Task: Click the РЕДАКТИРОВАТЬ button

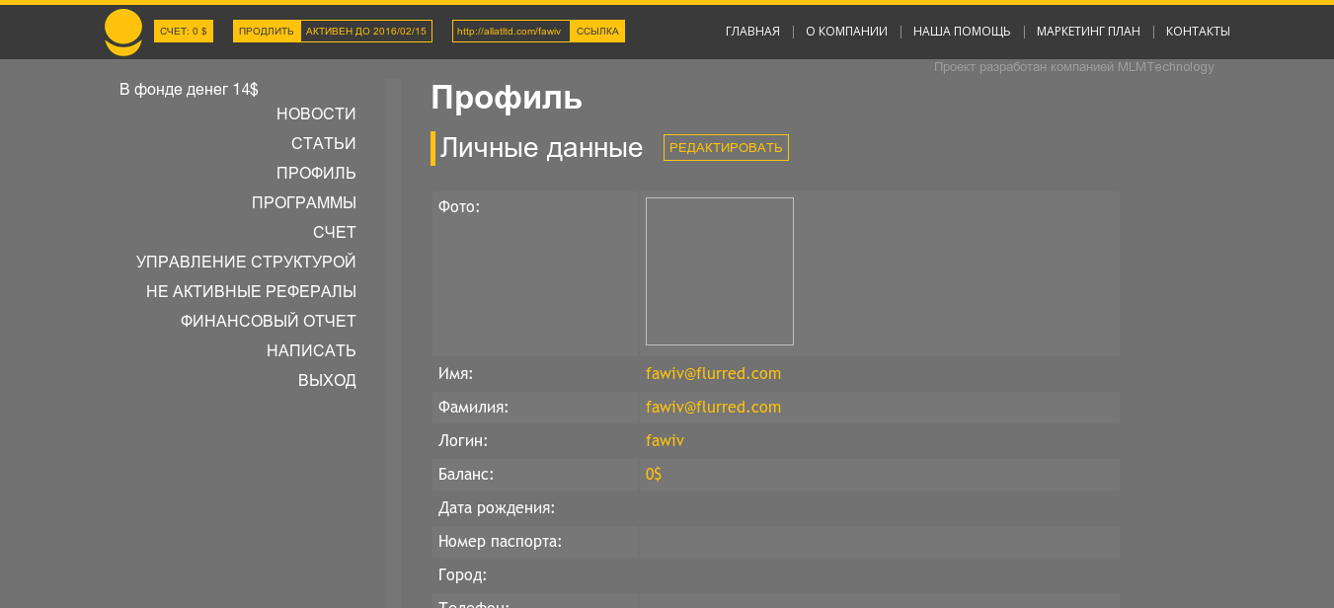Action: (726, 148)
